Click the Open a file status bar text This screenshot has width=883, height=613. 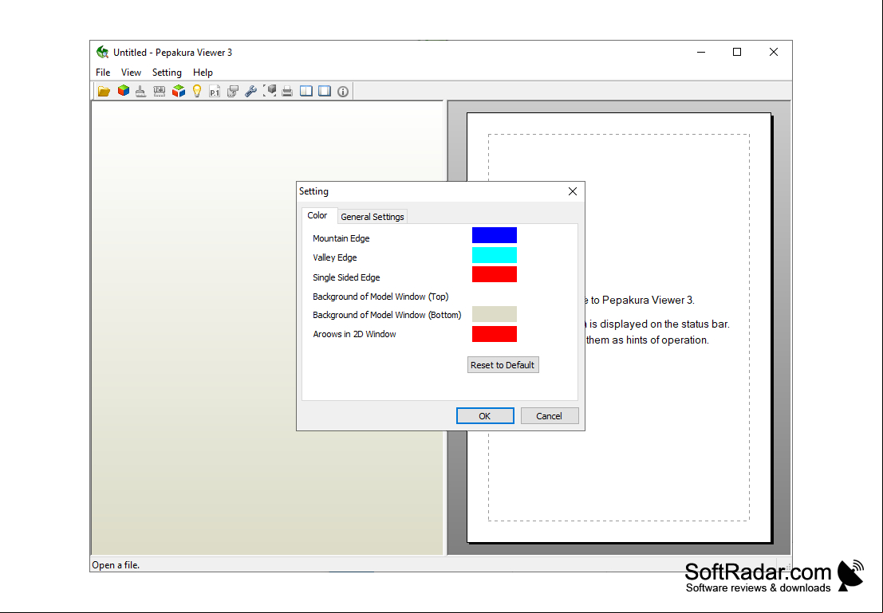coord(116,565)
